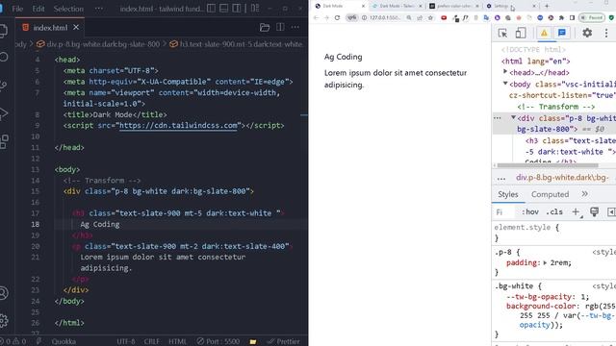Viewport: 616px width, 346px height.
Task: Open Accounts icon in activity bar
Action: pyautogui.click(x=4, y=293)
